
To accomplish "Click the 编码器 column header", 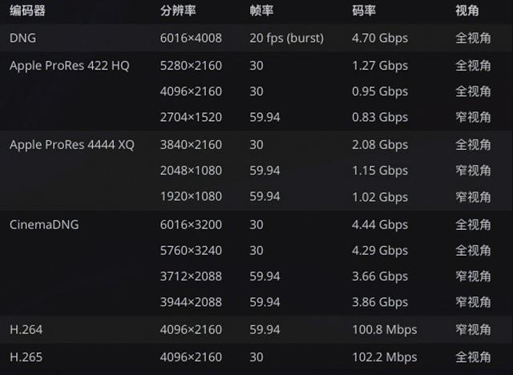I will click(x=27, y=11).
